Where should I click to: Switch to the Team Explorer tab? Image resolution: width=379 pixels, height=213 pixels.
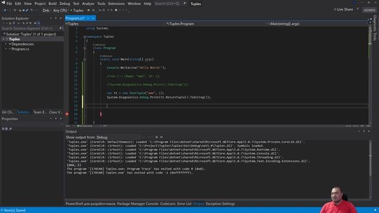[x=40, y=112]
